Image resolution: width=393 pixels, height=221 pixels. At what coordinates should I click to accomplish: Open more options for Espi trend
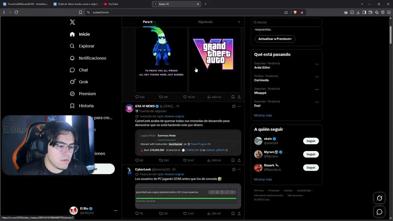[317, 102]
